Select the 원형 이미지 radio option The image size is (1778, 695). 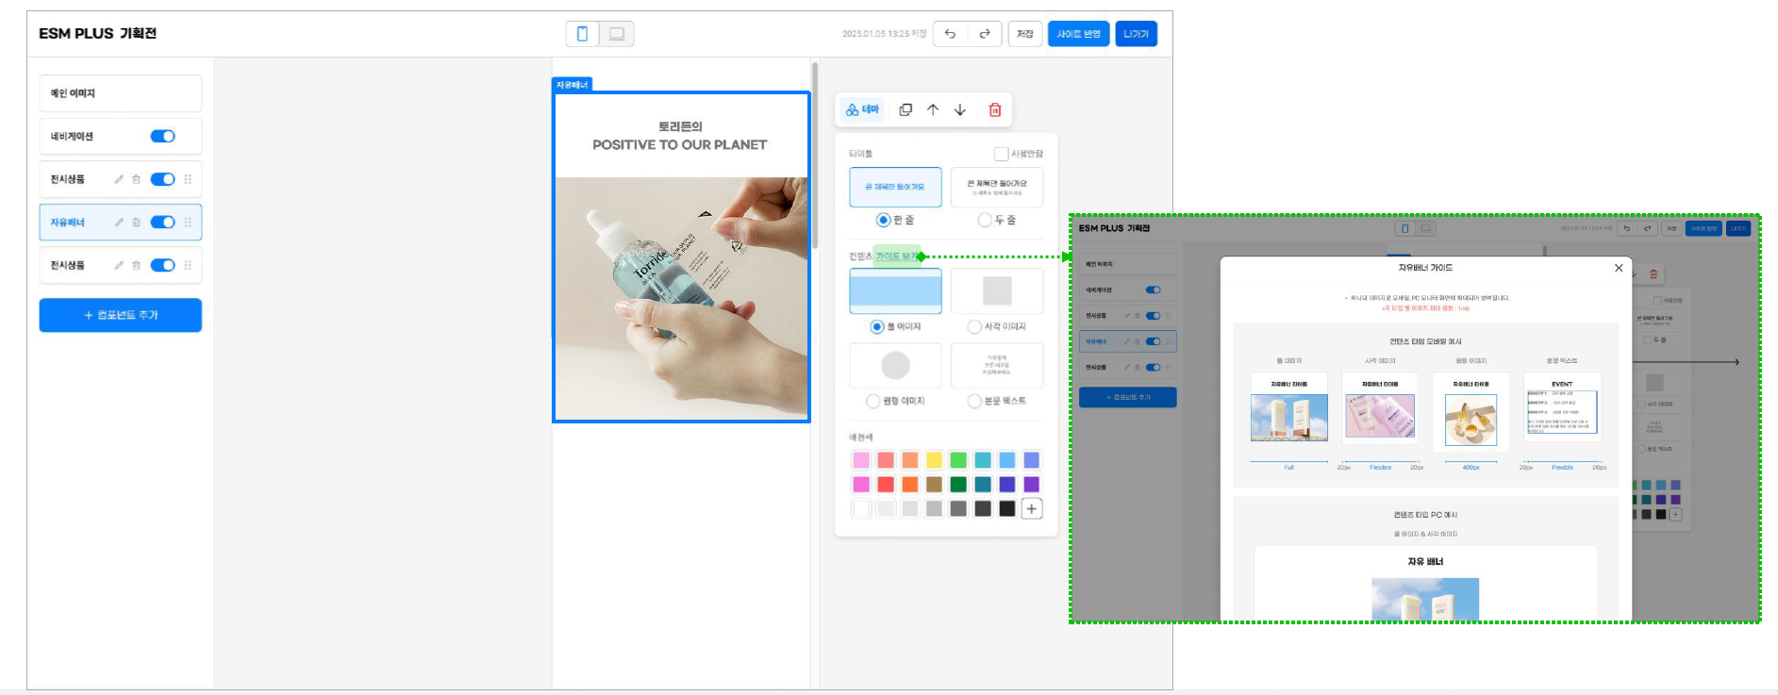click(872, 401)
